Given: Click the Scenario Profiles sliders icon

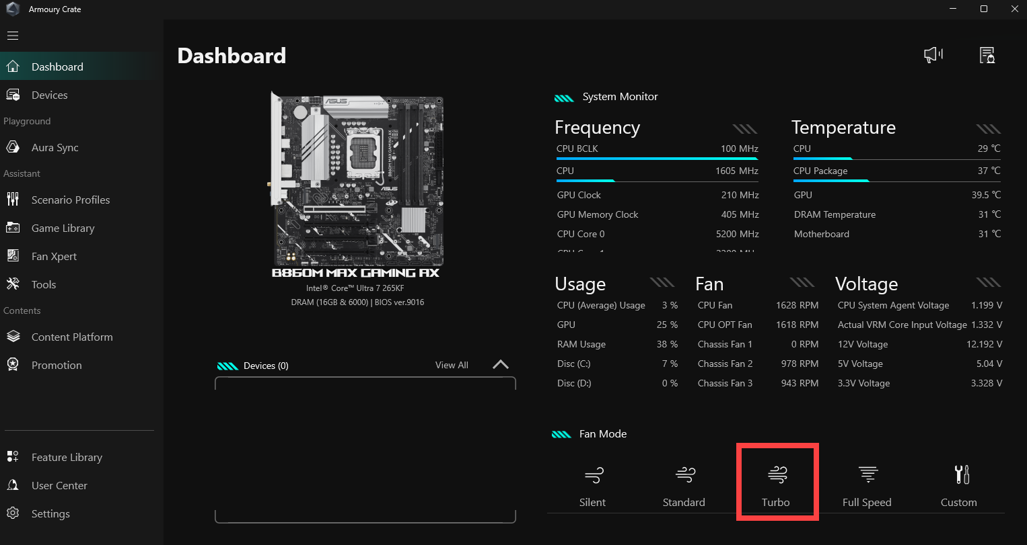Looking at the screenshot, I should pos(13,200).
